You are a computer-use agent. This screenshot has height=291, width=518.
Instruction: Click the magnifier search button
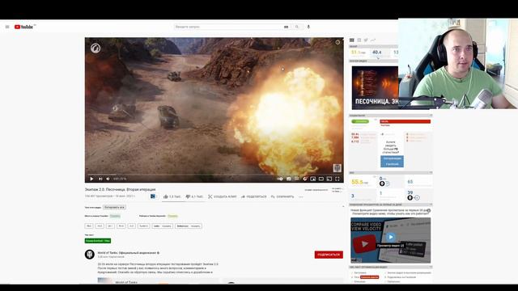click(297, 27)
